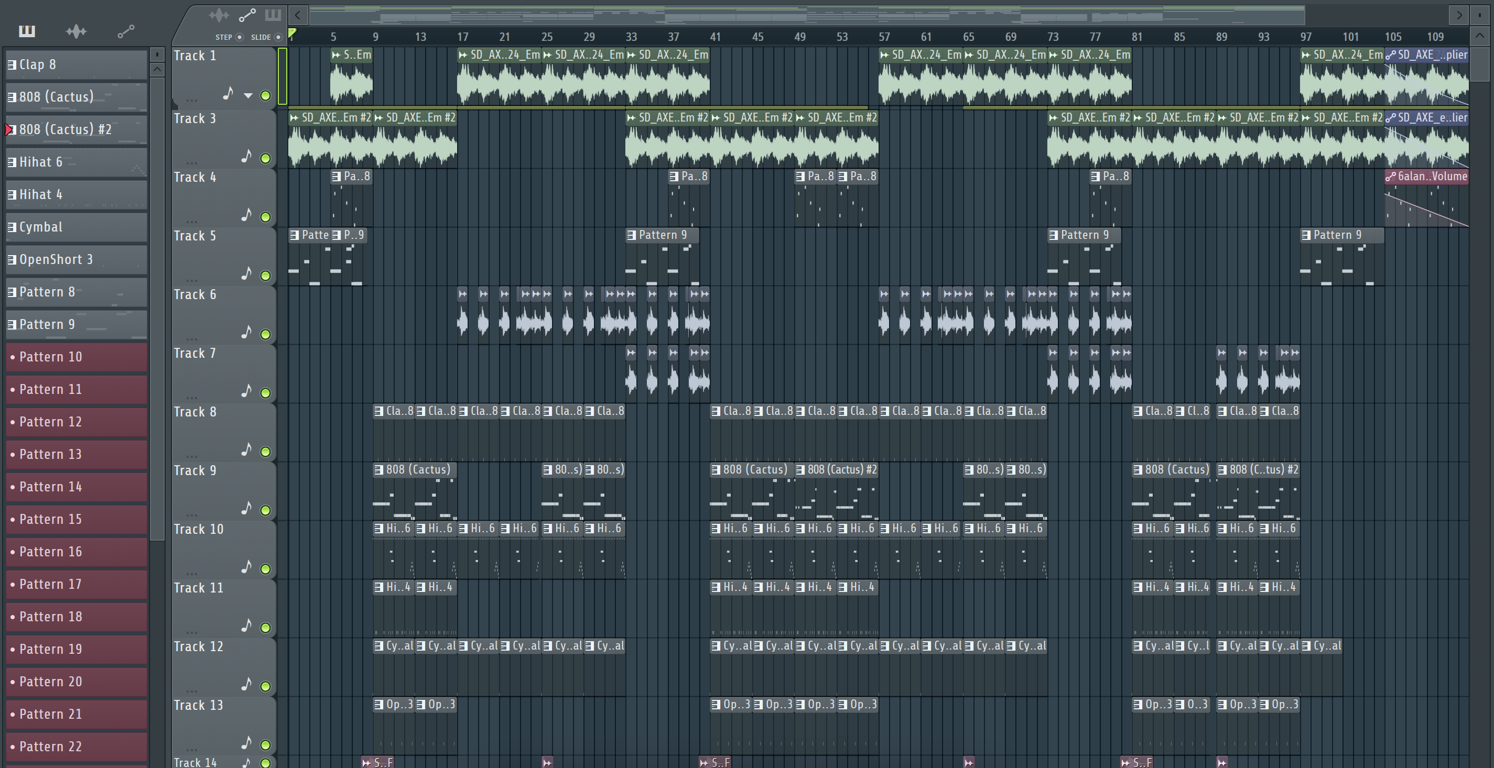Select the piano pattern filter above track list
The width and height of the screenshot is (1494, 768).
tap(273, 15)
